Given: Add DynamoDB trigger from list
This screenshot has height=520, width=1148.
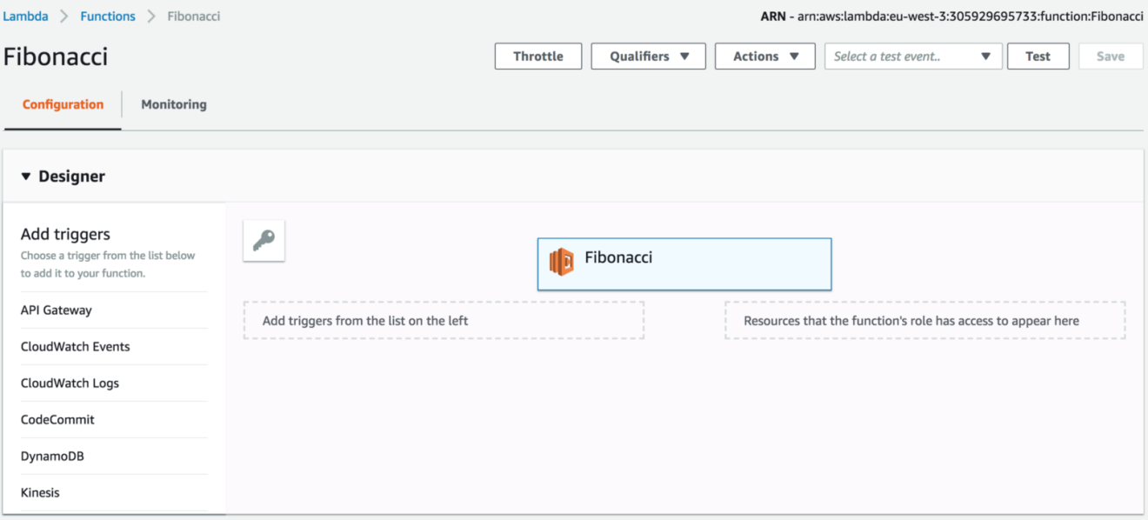Looking at the screenshot, I should pyautogui.click(x=114, y=457).
